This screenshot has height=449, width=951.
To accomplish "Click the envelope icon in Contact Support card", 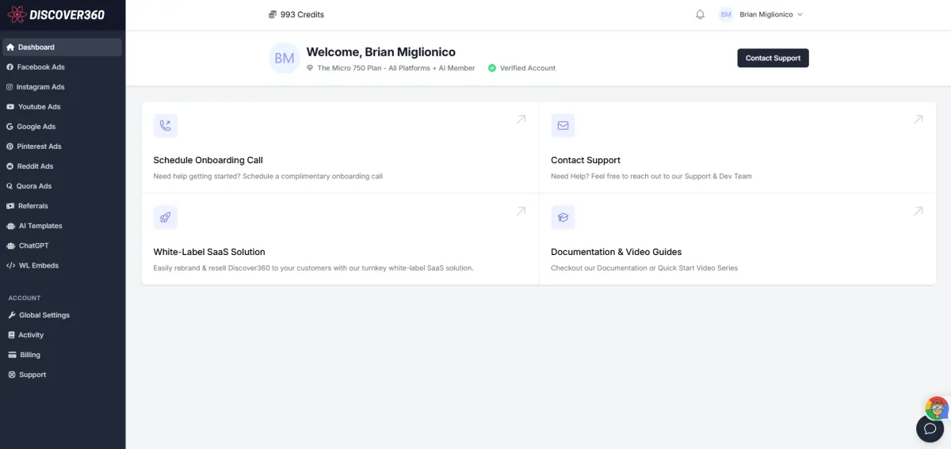I will [x=563, y=125].
